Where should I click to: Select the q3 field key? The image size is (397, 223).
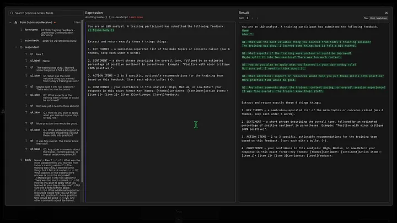click(31, 87)
